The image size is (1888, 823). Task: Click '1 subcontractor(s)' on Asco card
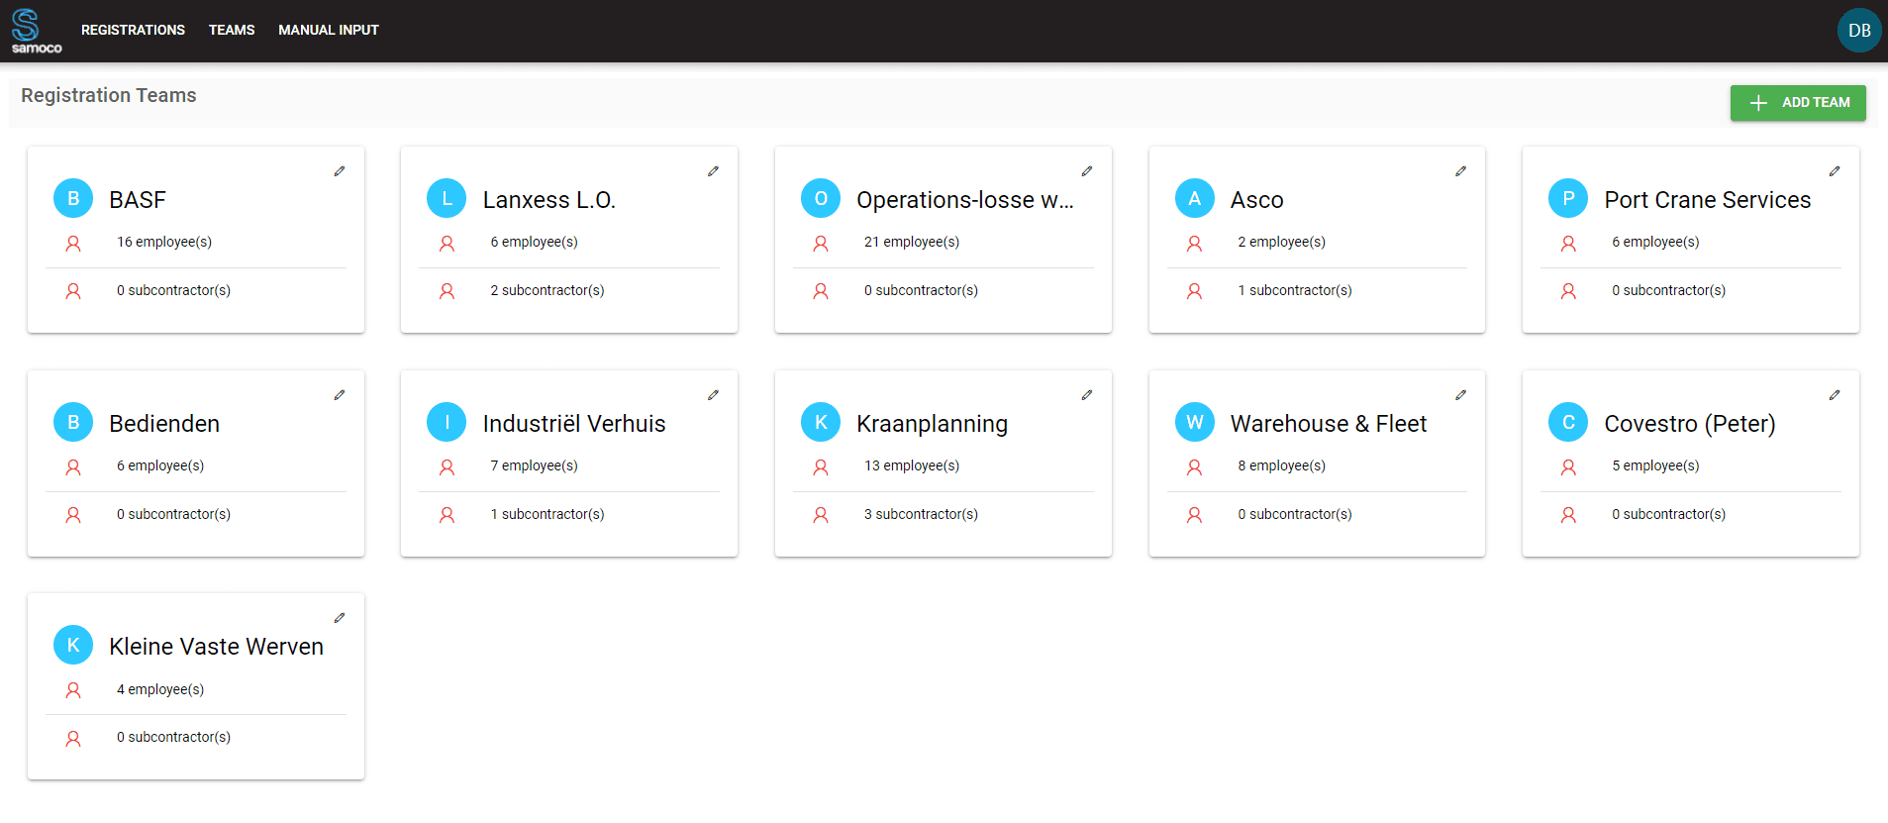point(1295,290)
